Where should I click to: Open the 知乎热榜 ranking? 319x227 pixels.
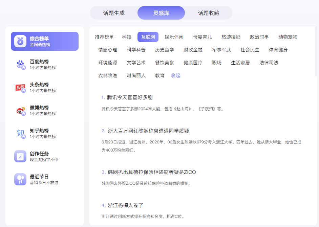pos(45,134)
